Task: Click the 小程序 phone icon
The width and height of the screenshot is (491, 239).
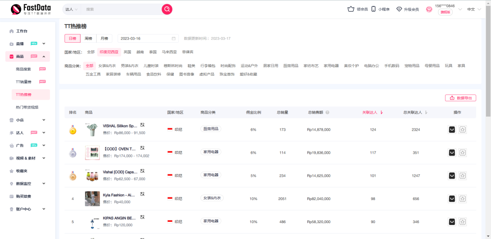Action: [374, 9]
